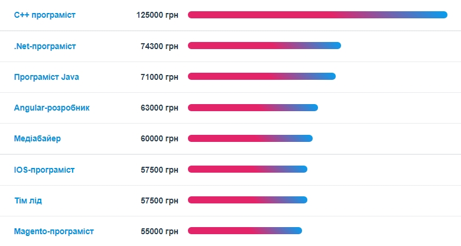The image size is (461, 246).
Task: Click the 55000 грн salary value
Action: coord(159,231)
